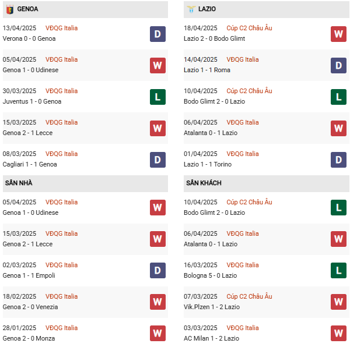Click the D badge for Verona 0-0 Genoa

coord(157,34)
